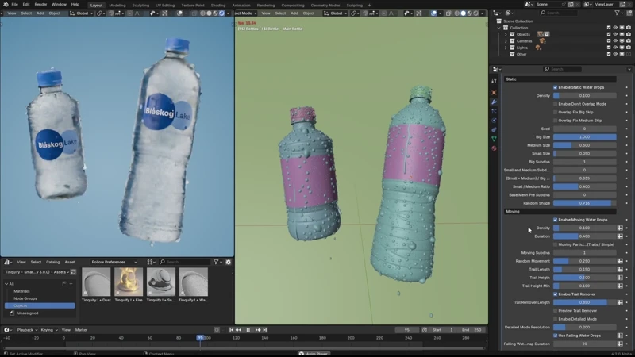Select the Tinquify Fire asset thumbnail

pos(129,282)
